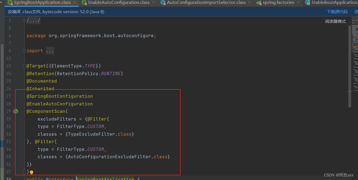Click the class icon on AutoConfigurationImportSelector.class tab
Viewport: 358px width, 180px height.
click(163, 2)
